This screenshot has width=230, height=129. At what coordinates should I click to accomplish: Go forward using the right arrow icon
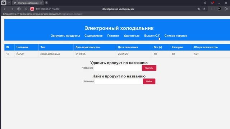tap(12, 9)
